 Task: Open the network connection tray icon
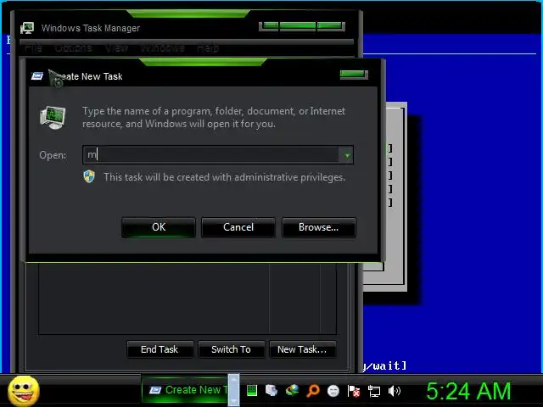[374, 392]
